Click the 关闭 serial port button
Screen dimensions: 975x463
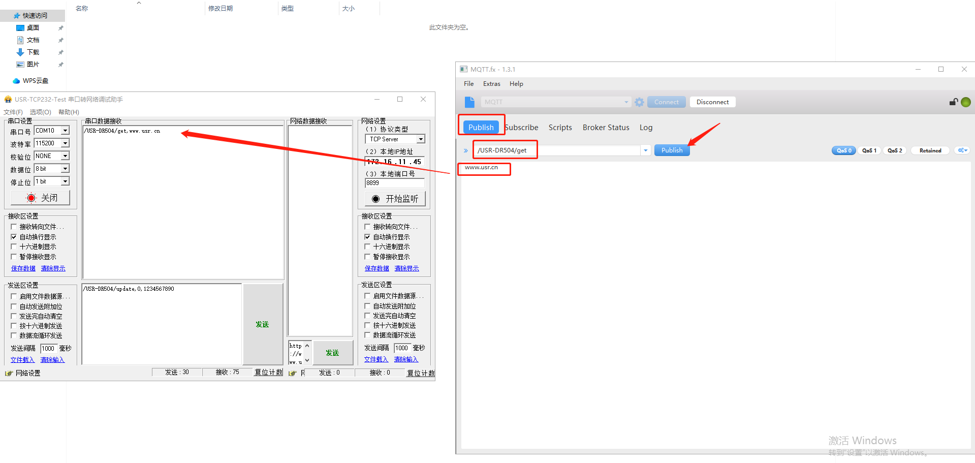pyautogui.click(x=41, y=198)
